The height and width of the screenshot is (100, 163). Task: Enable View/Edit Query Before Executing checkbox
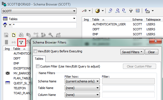(35, 51)
